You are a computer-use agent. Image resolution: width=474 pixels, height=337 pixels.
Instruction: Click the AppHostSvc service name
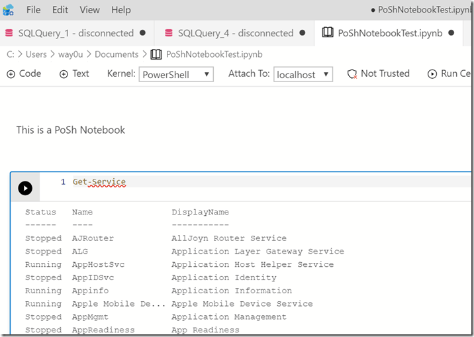(x=98, y=265)
